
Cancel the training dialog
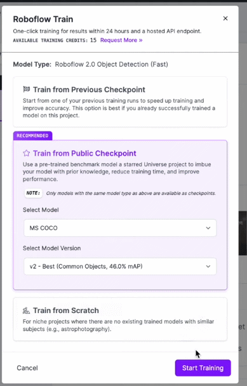[x=27, y=368]
